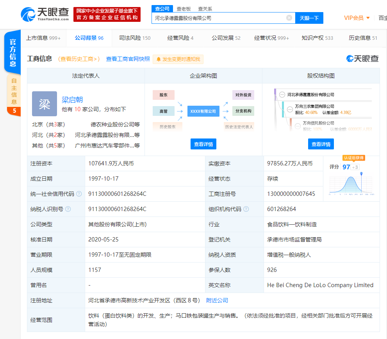The height and width of the screenshot is (339, 387).
Task: Open help for 纳税人识别号
Action: pos(68,209)
